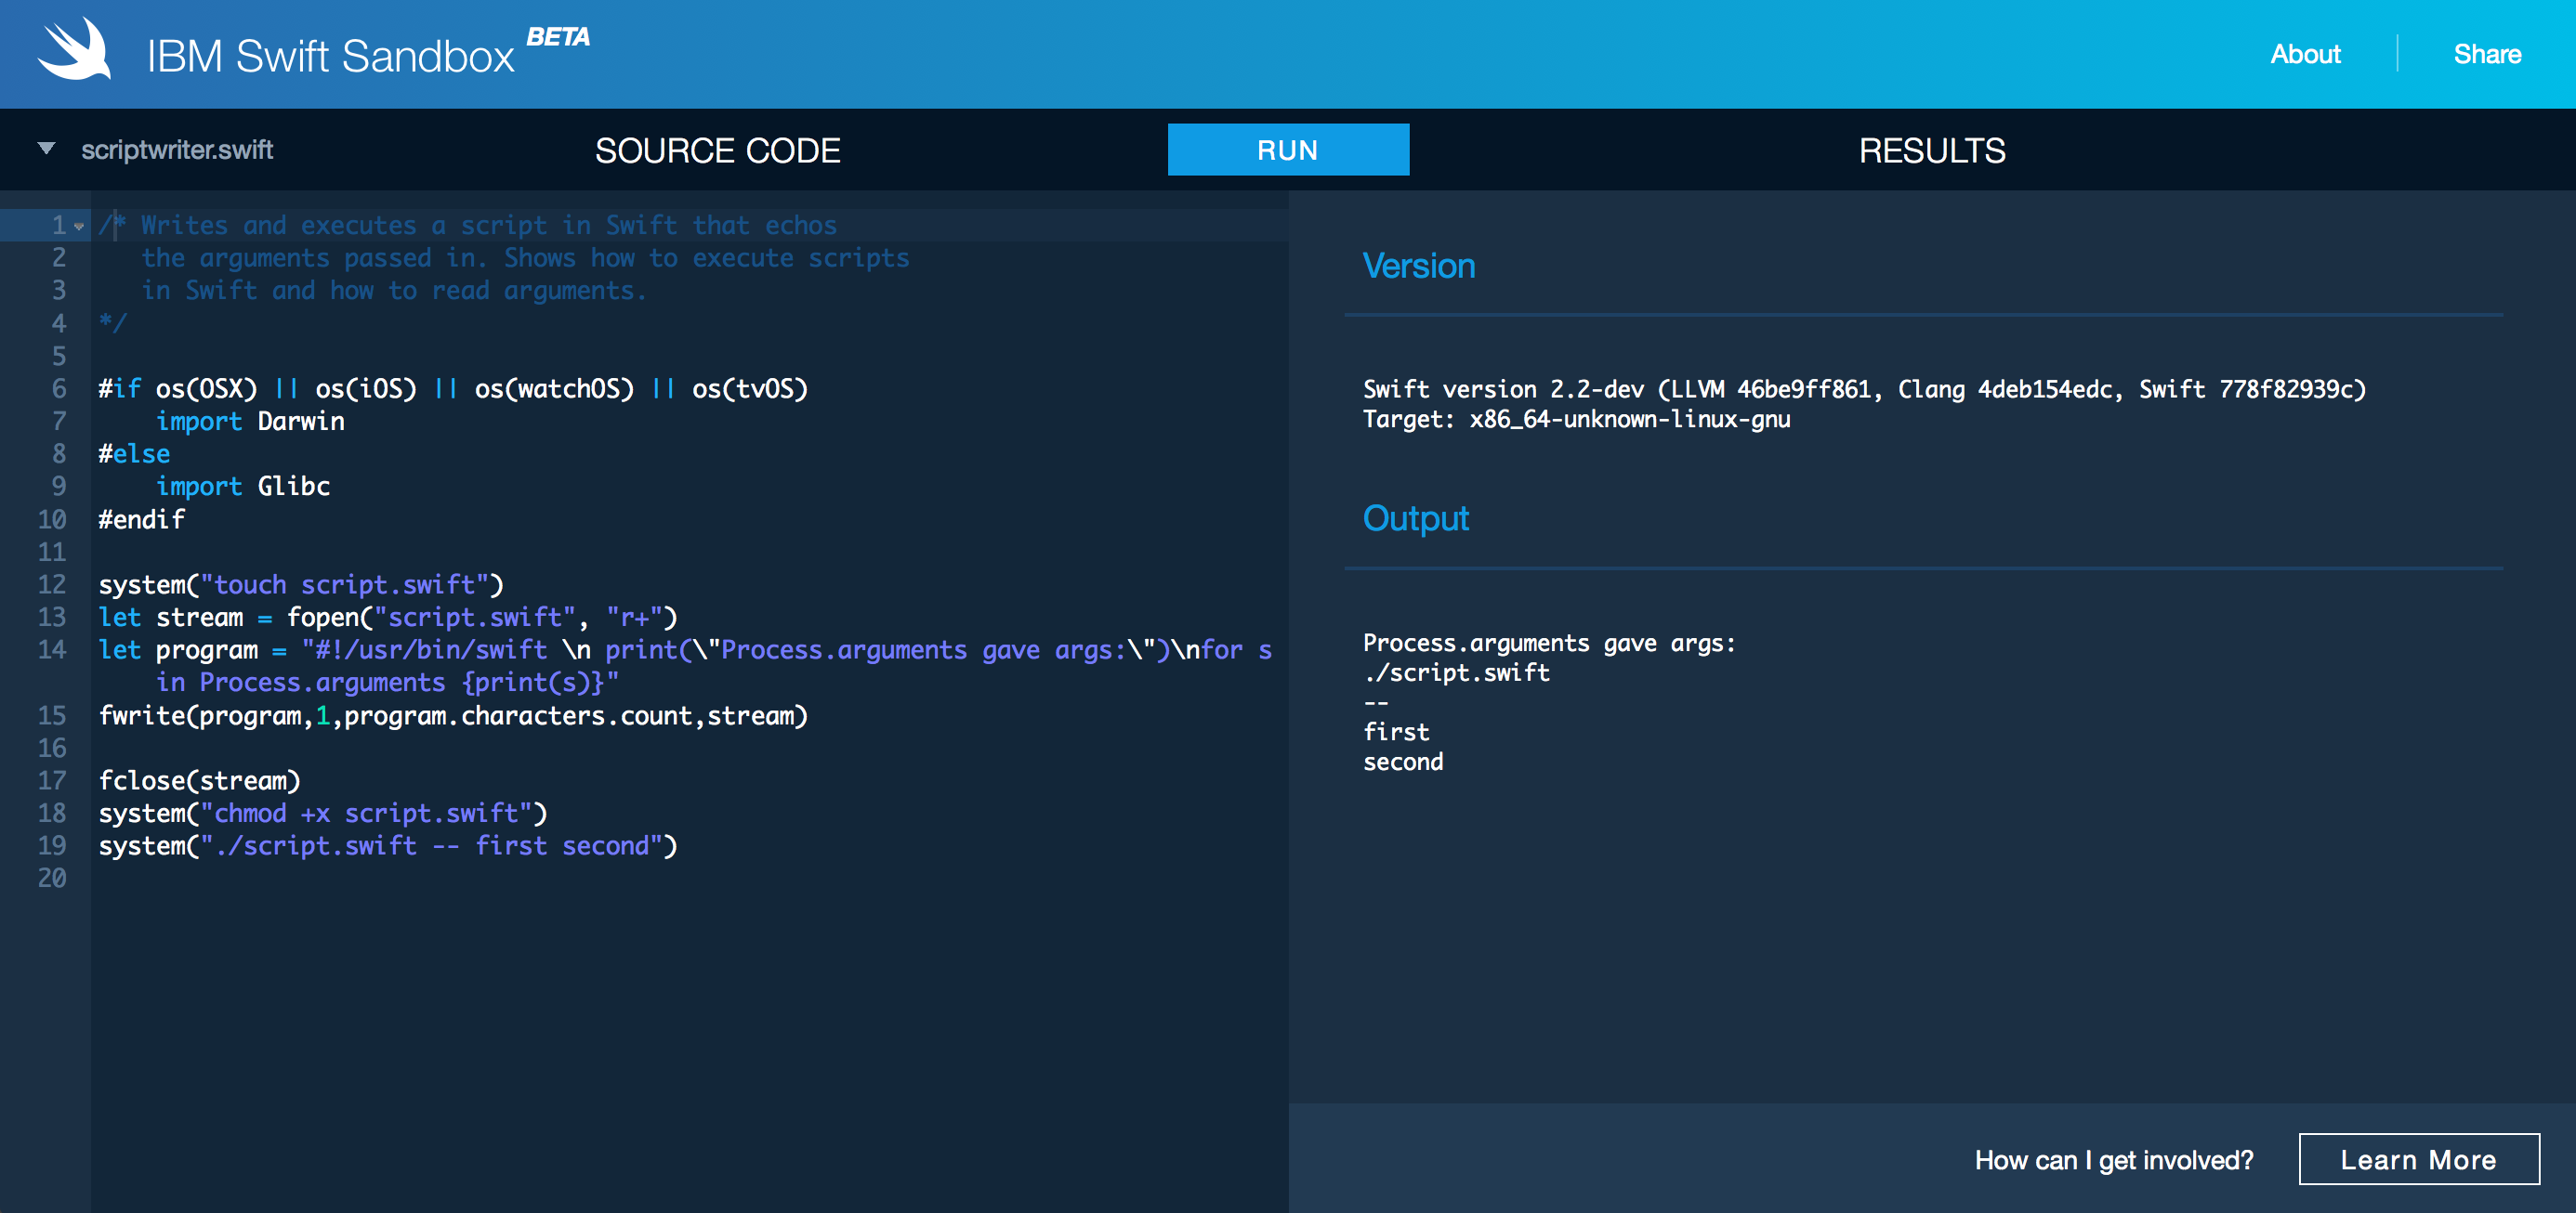Click the BETA label next to the title

pos(557,38)
